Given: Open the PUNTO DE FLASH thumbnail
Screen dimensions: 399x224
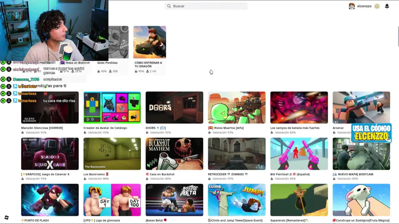Looking at the screenshot, I should (x=50, y=200).
